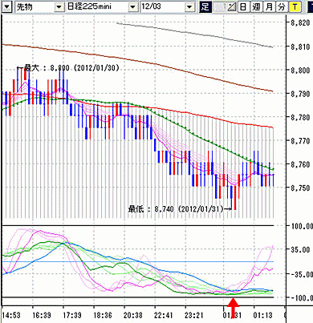The image size is (313, 323).
Task: Click the 日経225mini instrument name field
Action: (x=97, y=7)
